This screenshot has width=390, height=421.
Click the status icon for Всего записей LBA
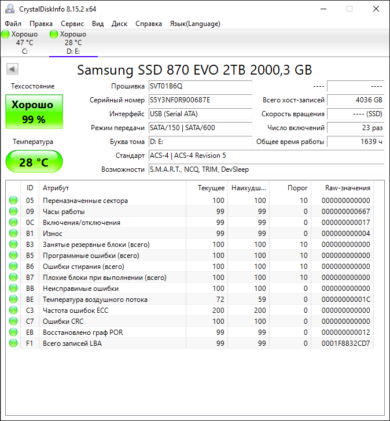click(13, 344)
